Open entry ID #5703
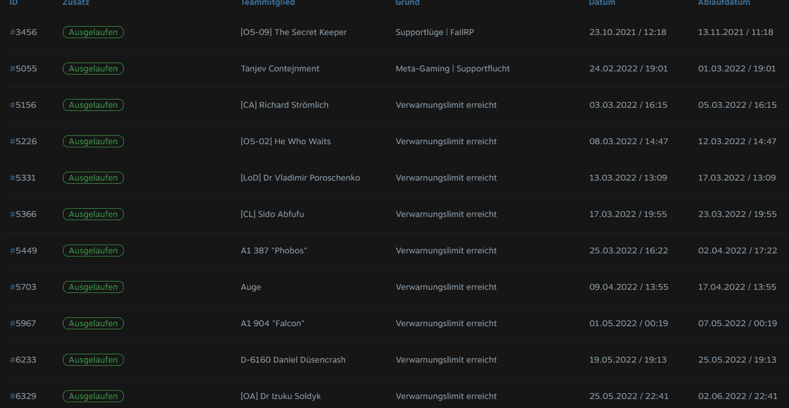 [23, 287]
